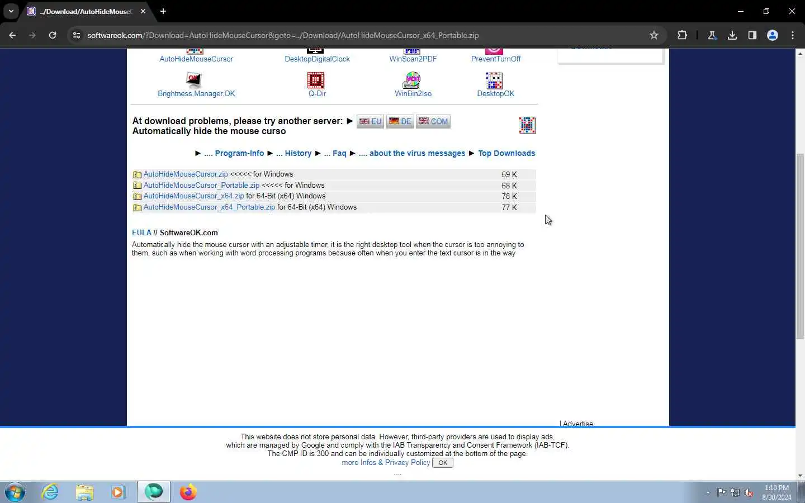Download AutoHideMouseCursor_Portable.zip

point(201,185)
